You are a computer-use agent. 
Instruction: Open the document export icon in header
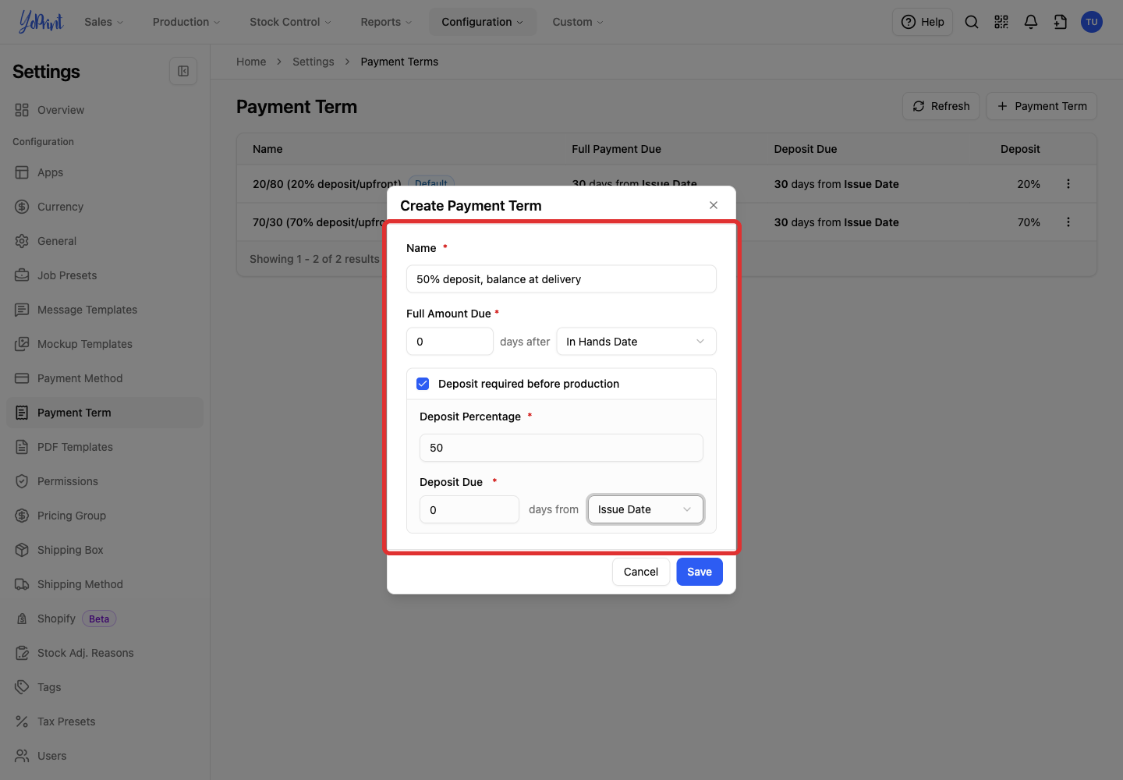[1061, 22]
